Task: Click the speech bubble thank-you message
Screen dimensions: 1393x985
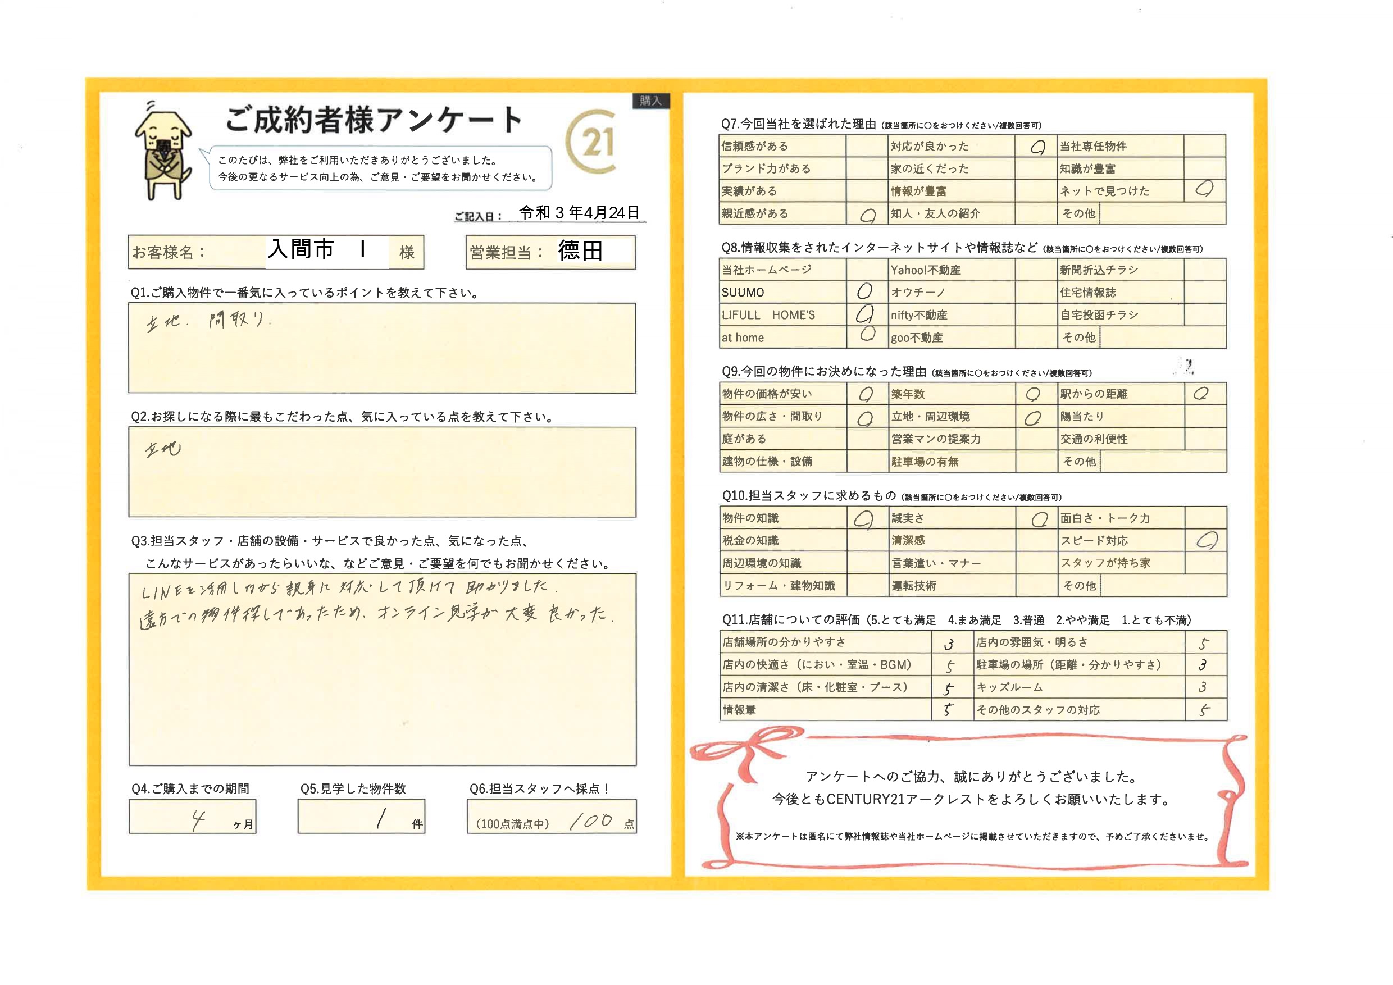Action: [380, 168]
